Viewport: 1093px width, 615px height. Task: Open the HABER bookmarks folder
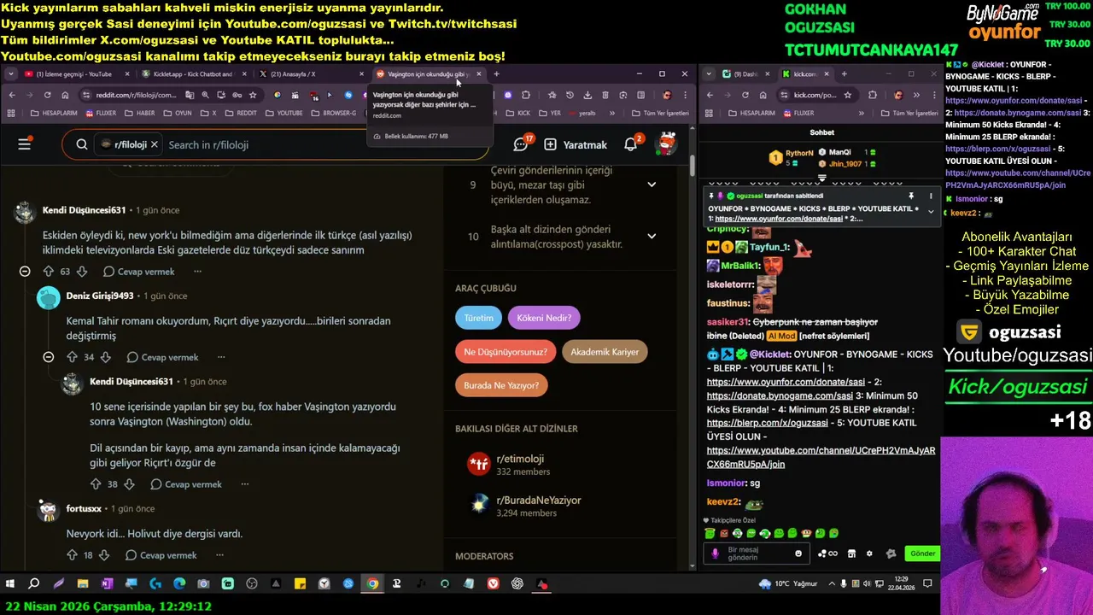pyautogui.click(x=140, y=113)
